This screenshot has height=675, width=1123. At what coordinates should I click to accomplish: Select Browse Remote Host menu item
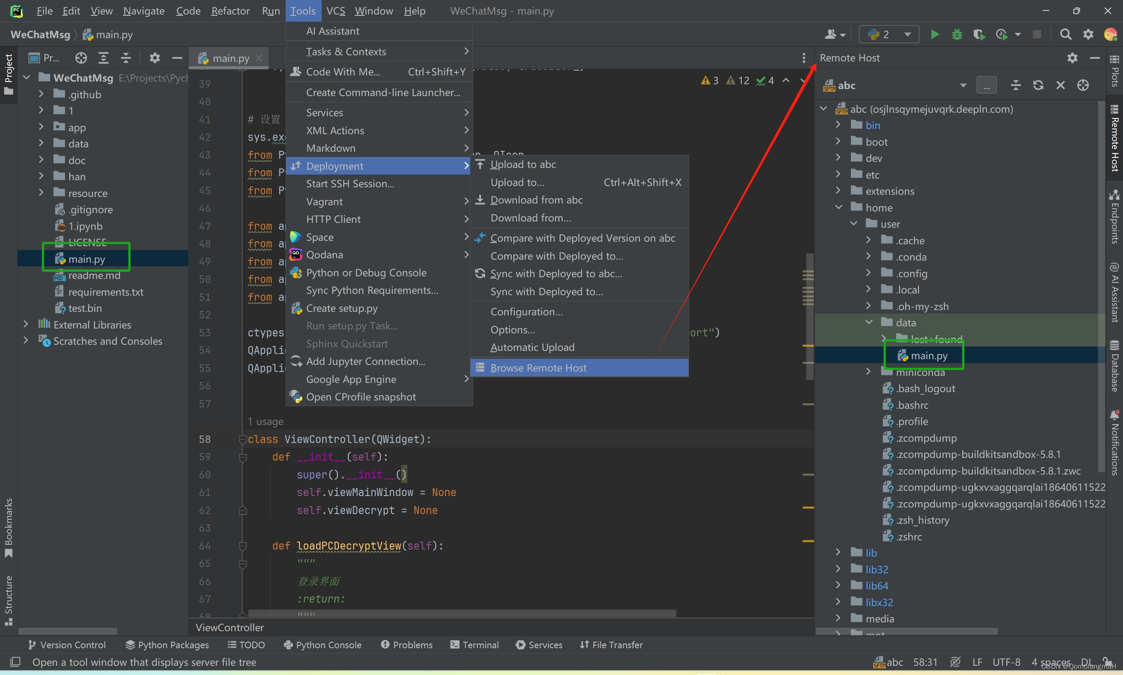[579, 368]
